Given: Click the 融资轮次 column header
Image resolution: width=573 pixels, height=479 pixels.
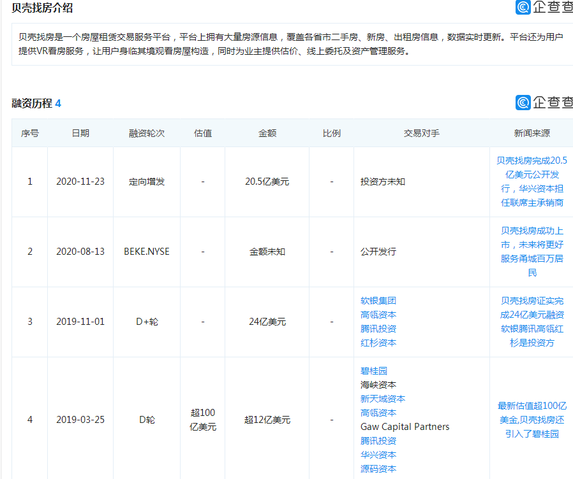Looking at the screenshot, I should point(147,133).
